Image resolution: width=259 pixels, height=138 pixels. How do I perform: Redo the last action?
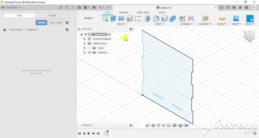tap(108, 7)
